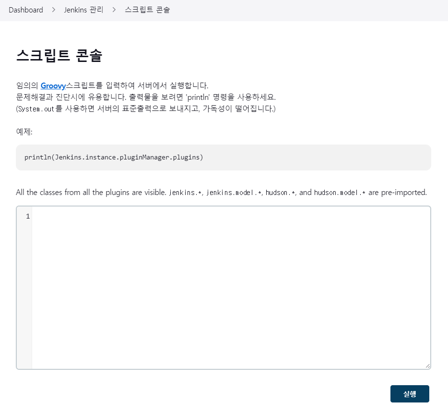Click the jenkins.model.* code text

(x=234, y=193)
